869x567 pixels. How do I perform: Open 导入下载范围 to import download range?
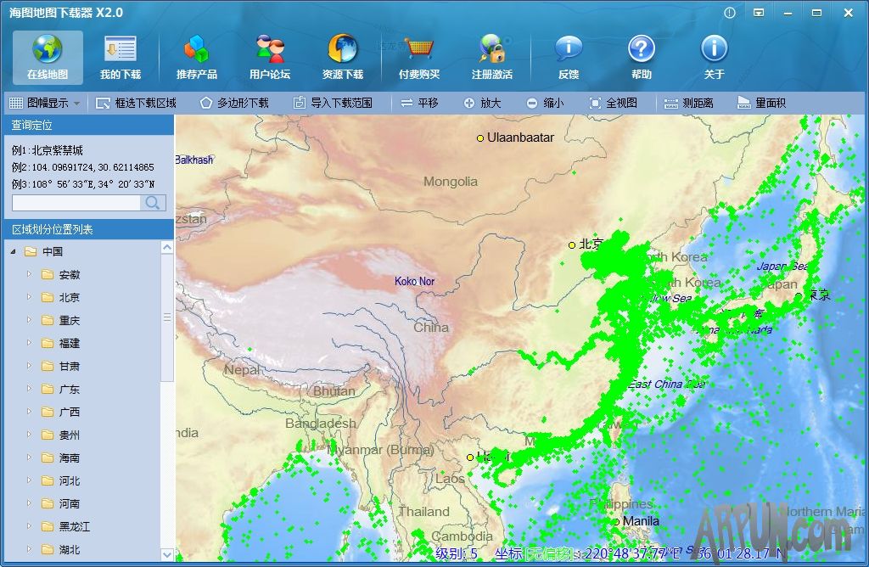(x=334, y=103)
